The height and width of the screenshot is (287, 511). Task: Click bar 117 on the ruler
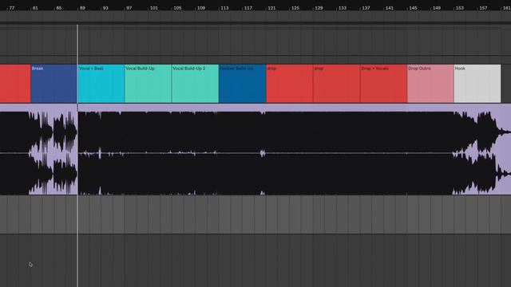click(x=248, y=8)
